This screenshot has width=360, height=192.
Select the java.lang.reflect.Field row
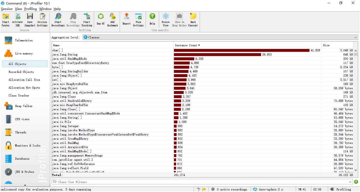203,168
